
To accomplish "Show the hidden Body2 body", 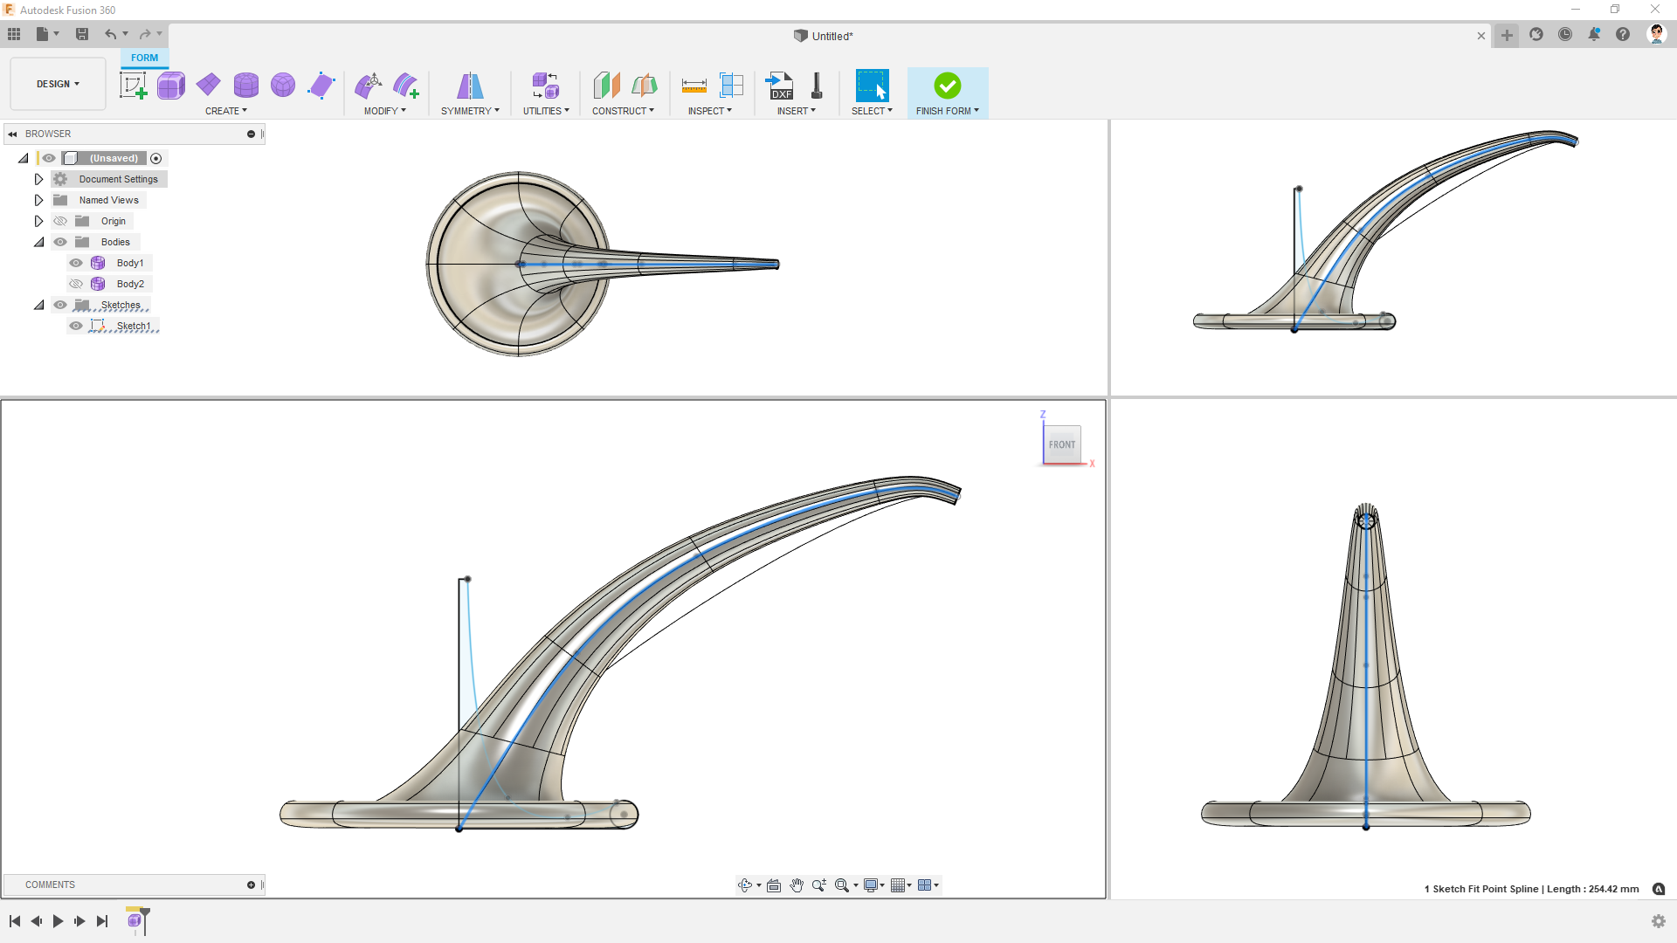I will coord(76,283).
